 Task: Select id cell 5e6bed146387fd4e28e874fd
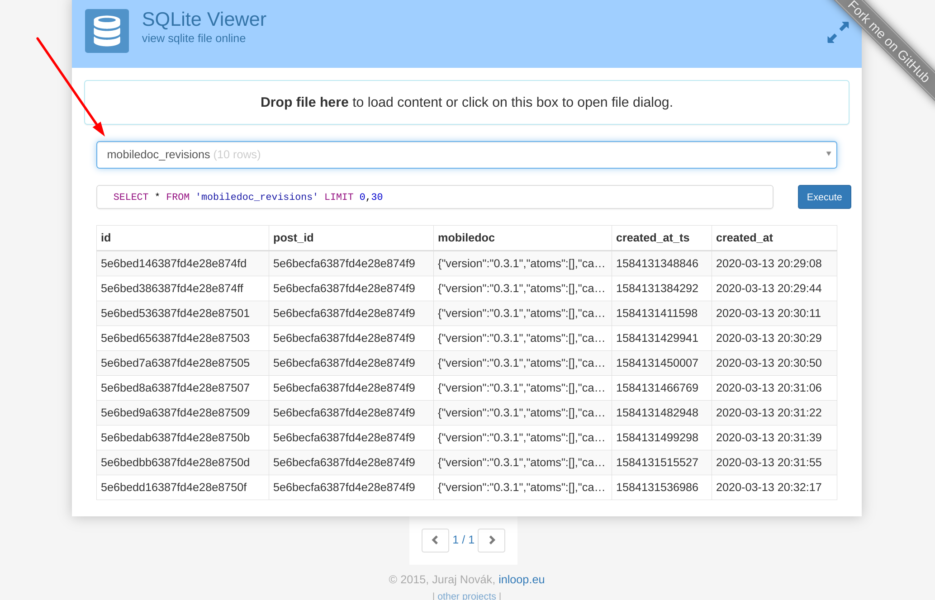pyautogui.click(x=183, y=264)
